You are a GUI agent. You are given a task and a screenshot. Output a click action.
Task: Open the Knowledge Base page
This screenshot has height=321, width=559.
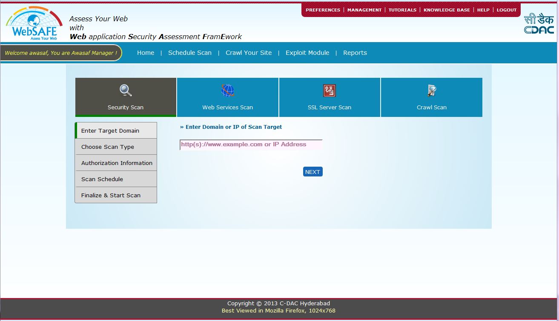point(447,10)
